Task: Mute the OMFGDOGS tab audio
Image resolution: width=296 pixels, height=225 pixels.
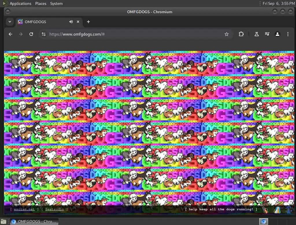Action: pos(71,22)
